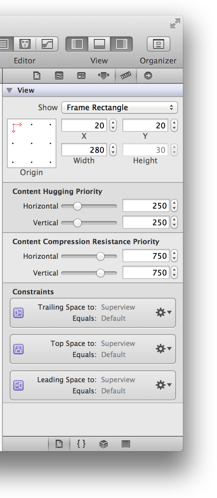
Task: Open the File Template library
Action: [59, 444]
